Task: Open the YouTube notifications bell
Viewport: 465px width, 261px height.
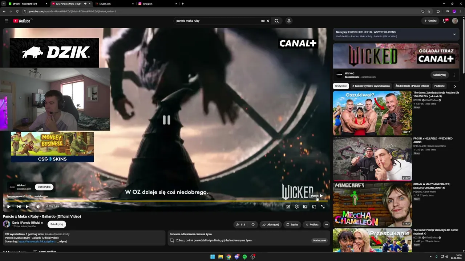Action: [x=445, y=21]
